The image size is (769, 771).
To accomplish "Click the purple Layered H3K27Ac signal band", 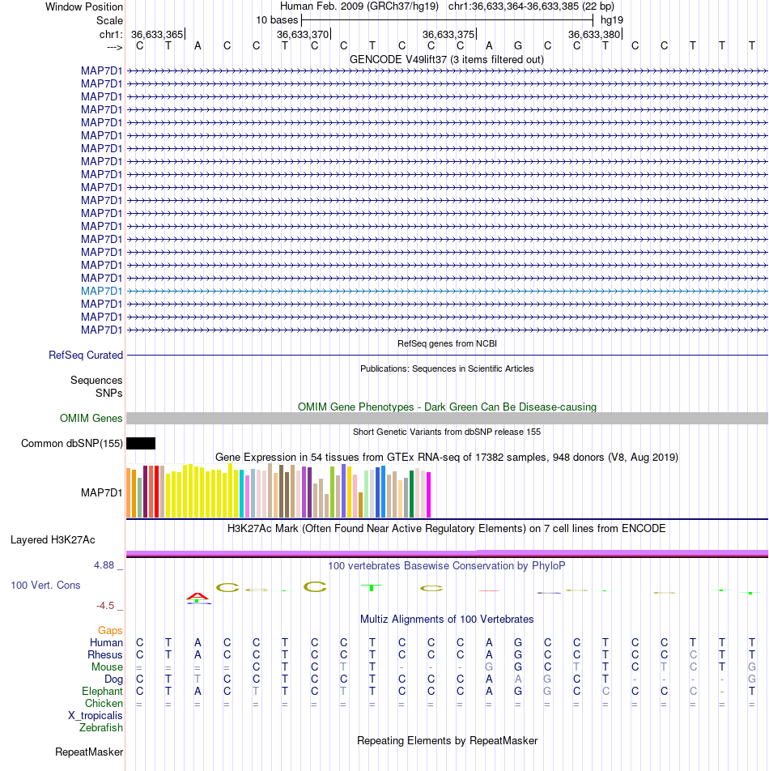I will click(447, 553).
